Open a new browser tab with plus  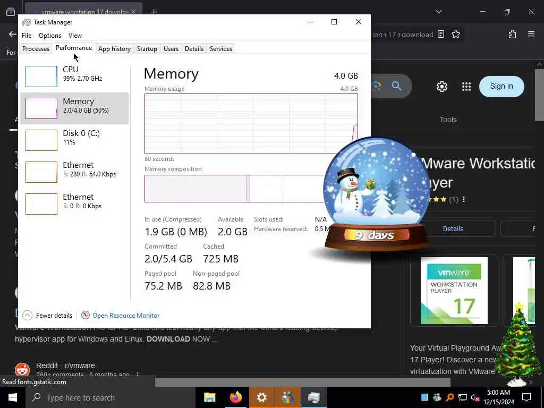click(x=154, y=12)
